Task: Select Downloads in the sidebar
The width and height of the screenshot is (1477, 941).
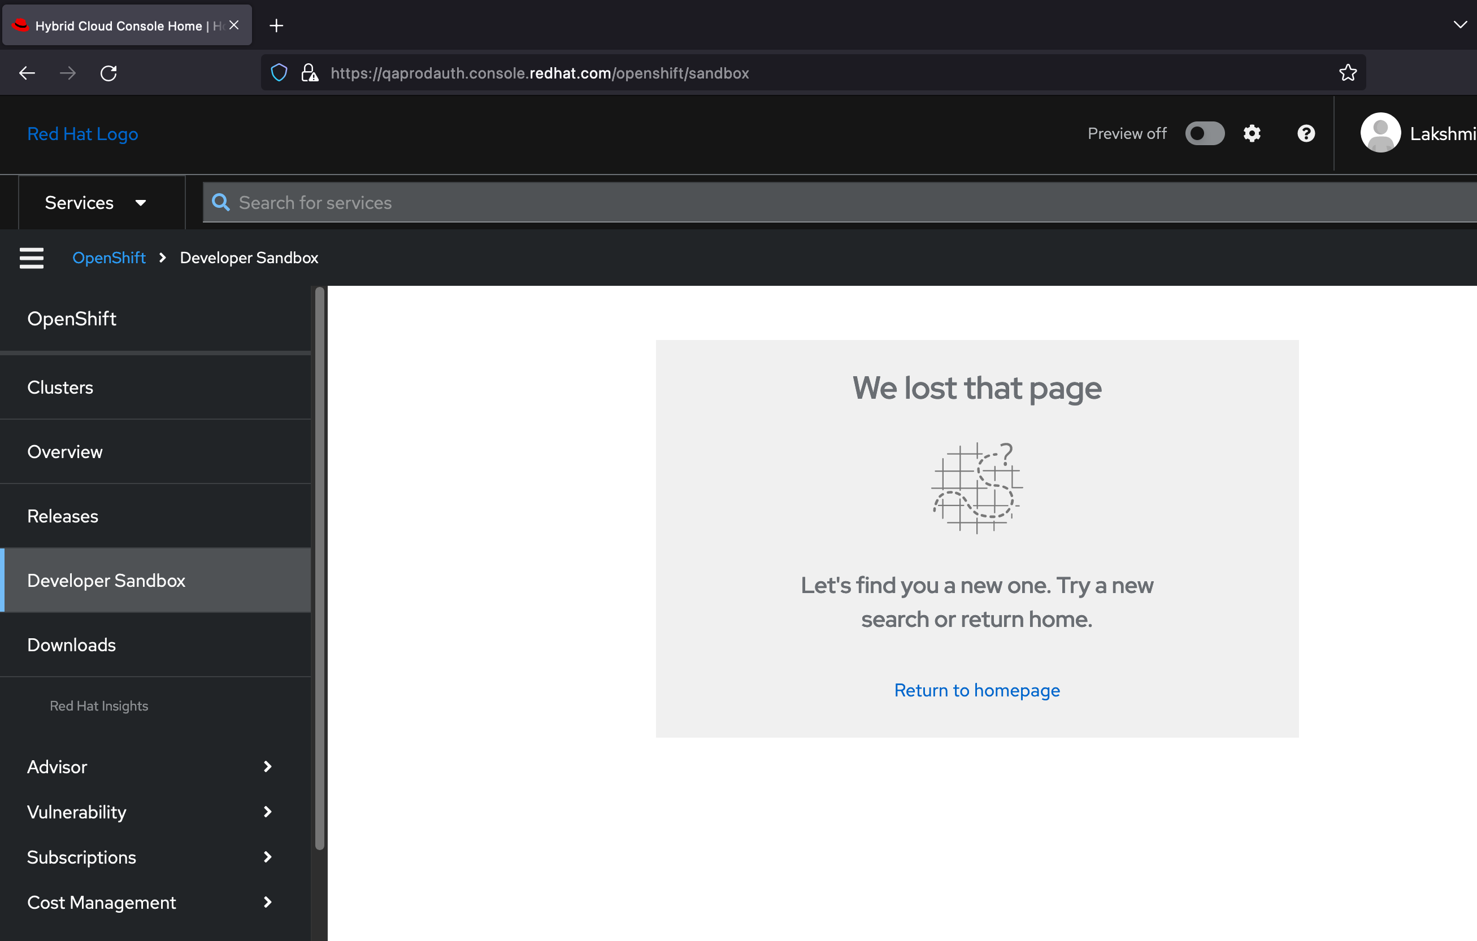Action: coord(71,645)
